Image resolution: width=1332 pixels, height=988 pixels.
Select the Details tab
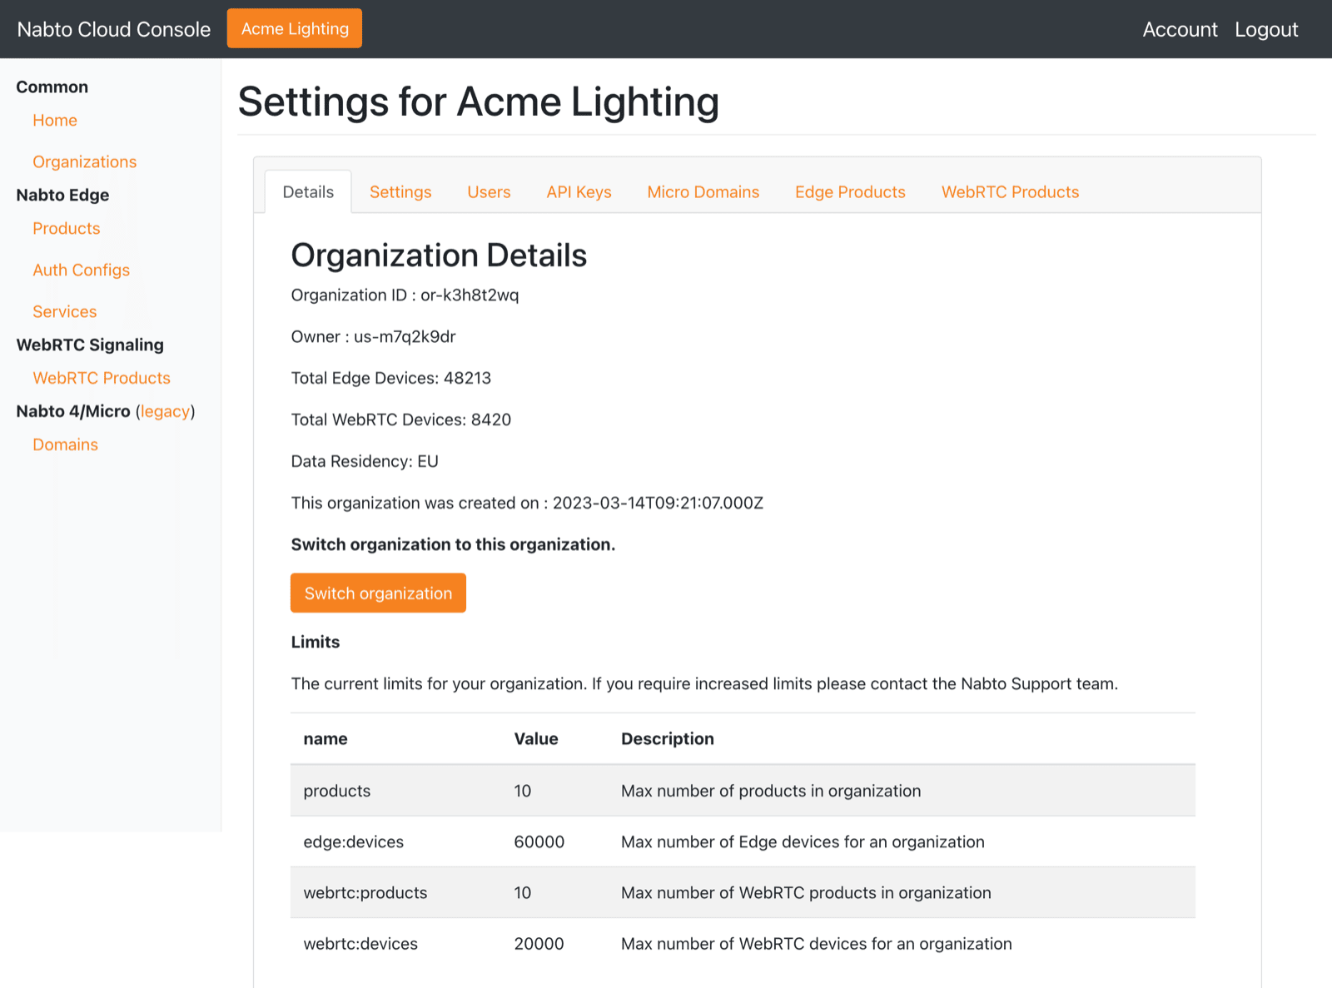[x=308, y=191]
